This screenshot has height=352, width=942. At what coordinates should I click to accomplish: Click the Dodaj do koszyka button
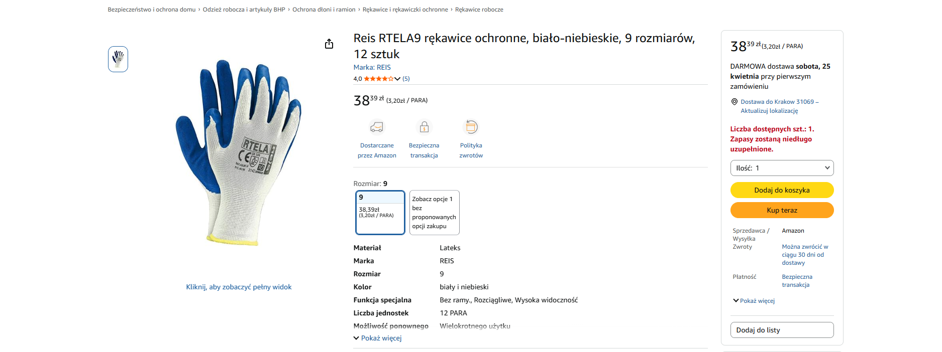pyautogui.click(x=782, y=190)
